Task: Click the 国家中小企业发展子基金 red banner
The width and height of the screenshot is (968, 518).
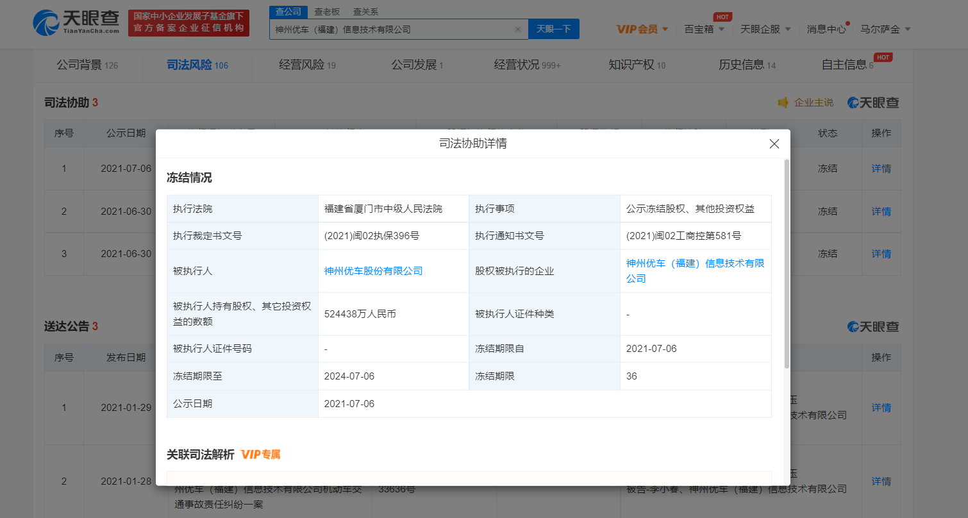Action: (188, 23)
